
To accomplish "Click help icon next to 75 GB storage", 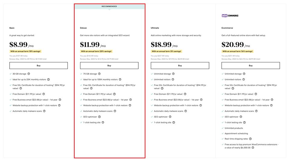I will pyautogui.click(x=99, y=74).
